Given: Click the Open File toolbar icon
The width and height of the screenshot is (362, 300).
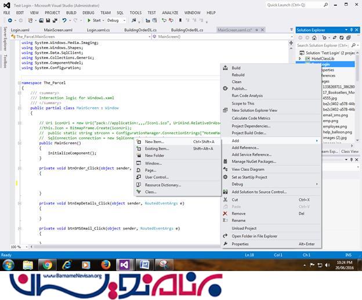Looking at the screenshot, I should coord(41,20).
